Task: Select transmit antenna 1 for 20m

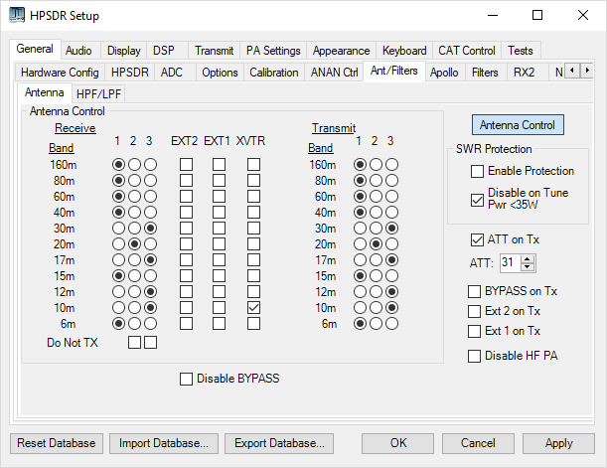Action: point(360,243)
